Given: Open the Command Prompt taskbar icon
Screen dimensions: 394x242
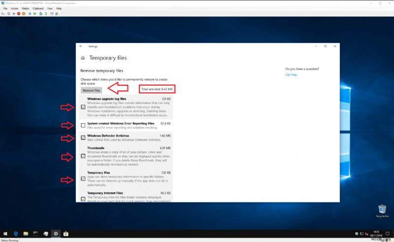Looking at the screenshot, I should (35, 234).
